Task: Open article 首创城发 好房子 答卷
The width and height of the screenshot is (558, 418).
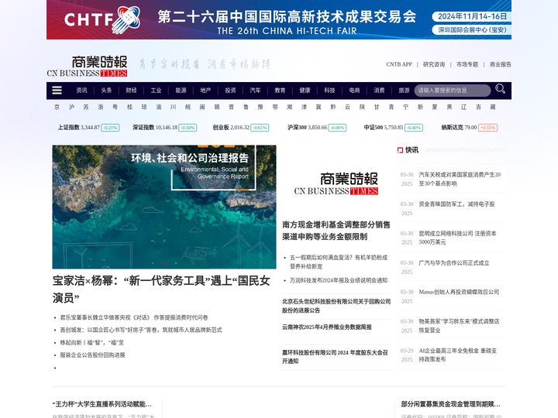Action: point(141,330)
